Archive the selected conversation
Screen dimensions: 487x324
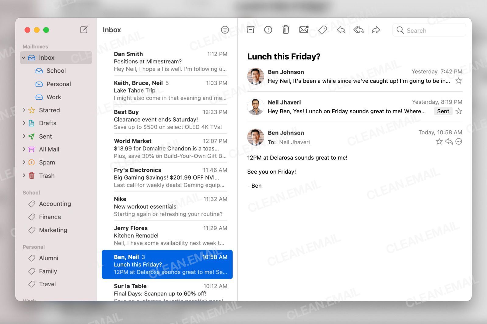click(250, 30)
